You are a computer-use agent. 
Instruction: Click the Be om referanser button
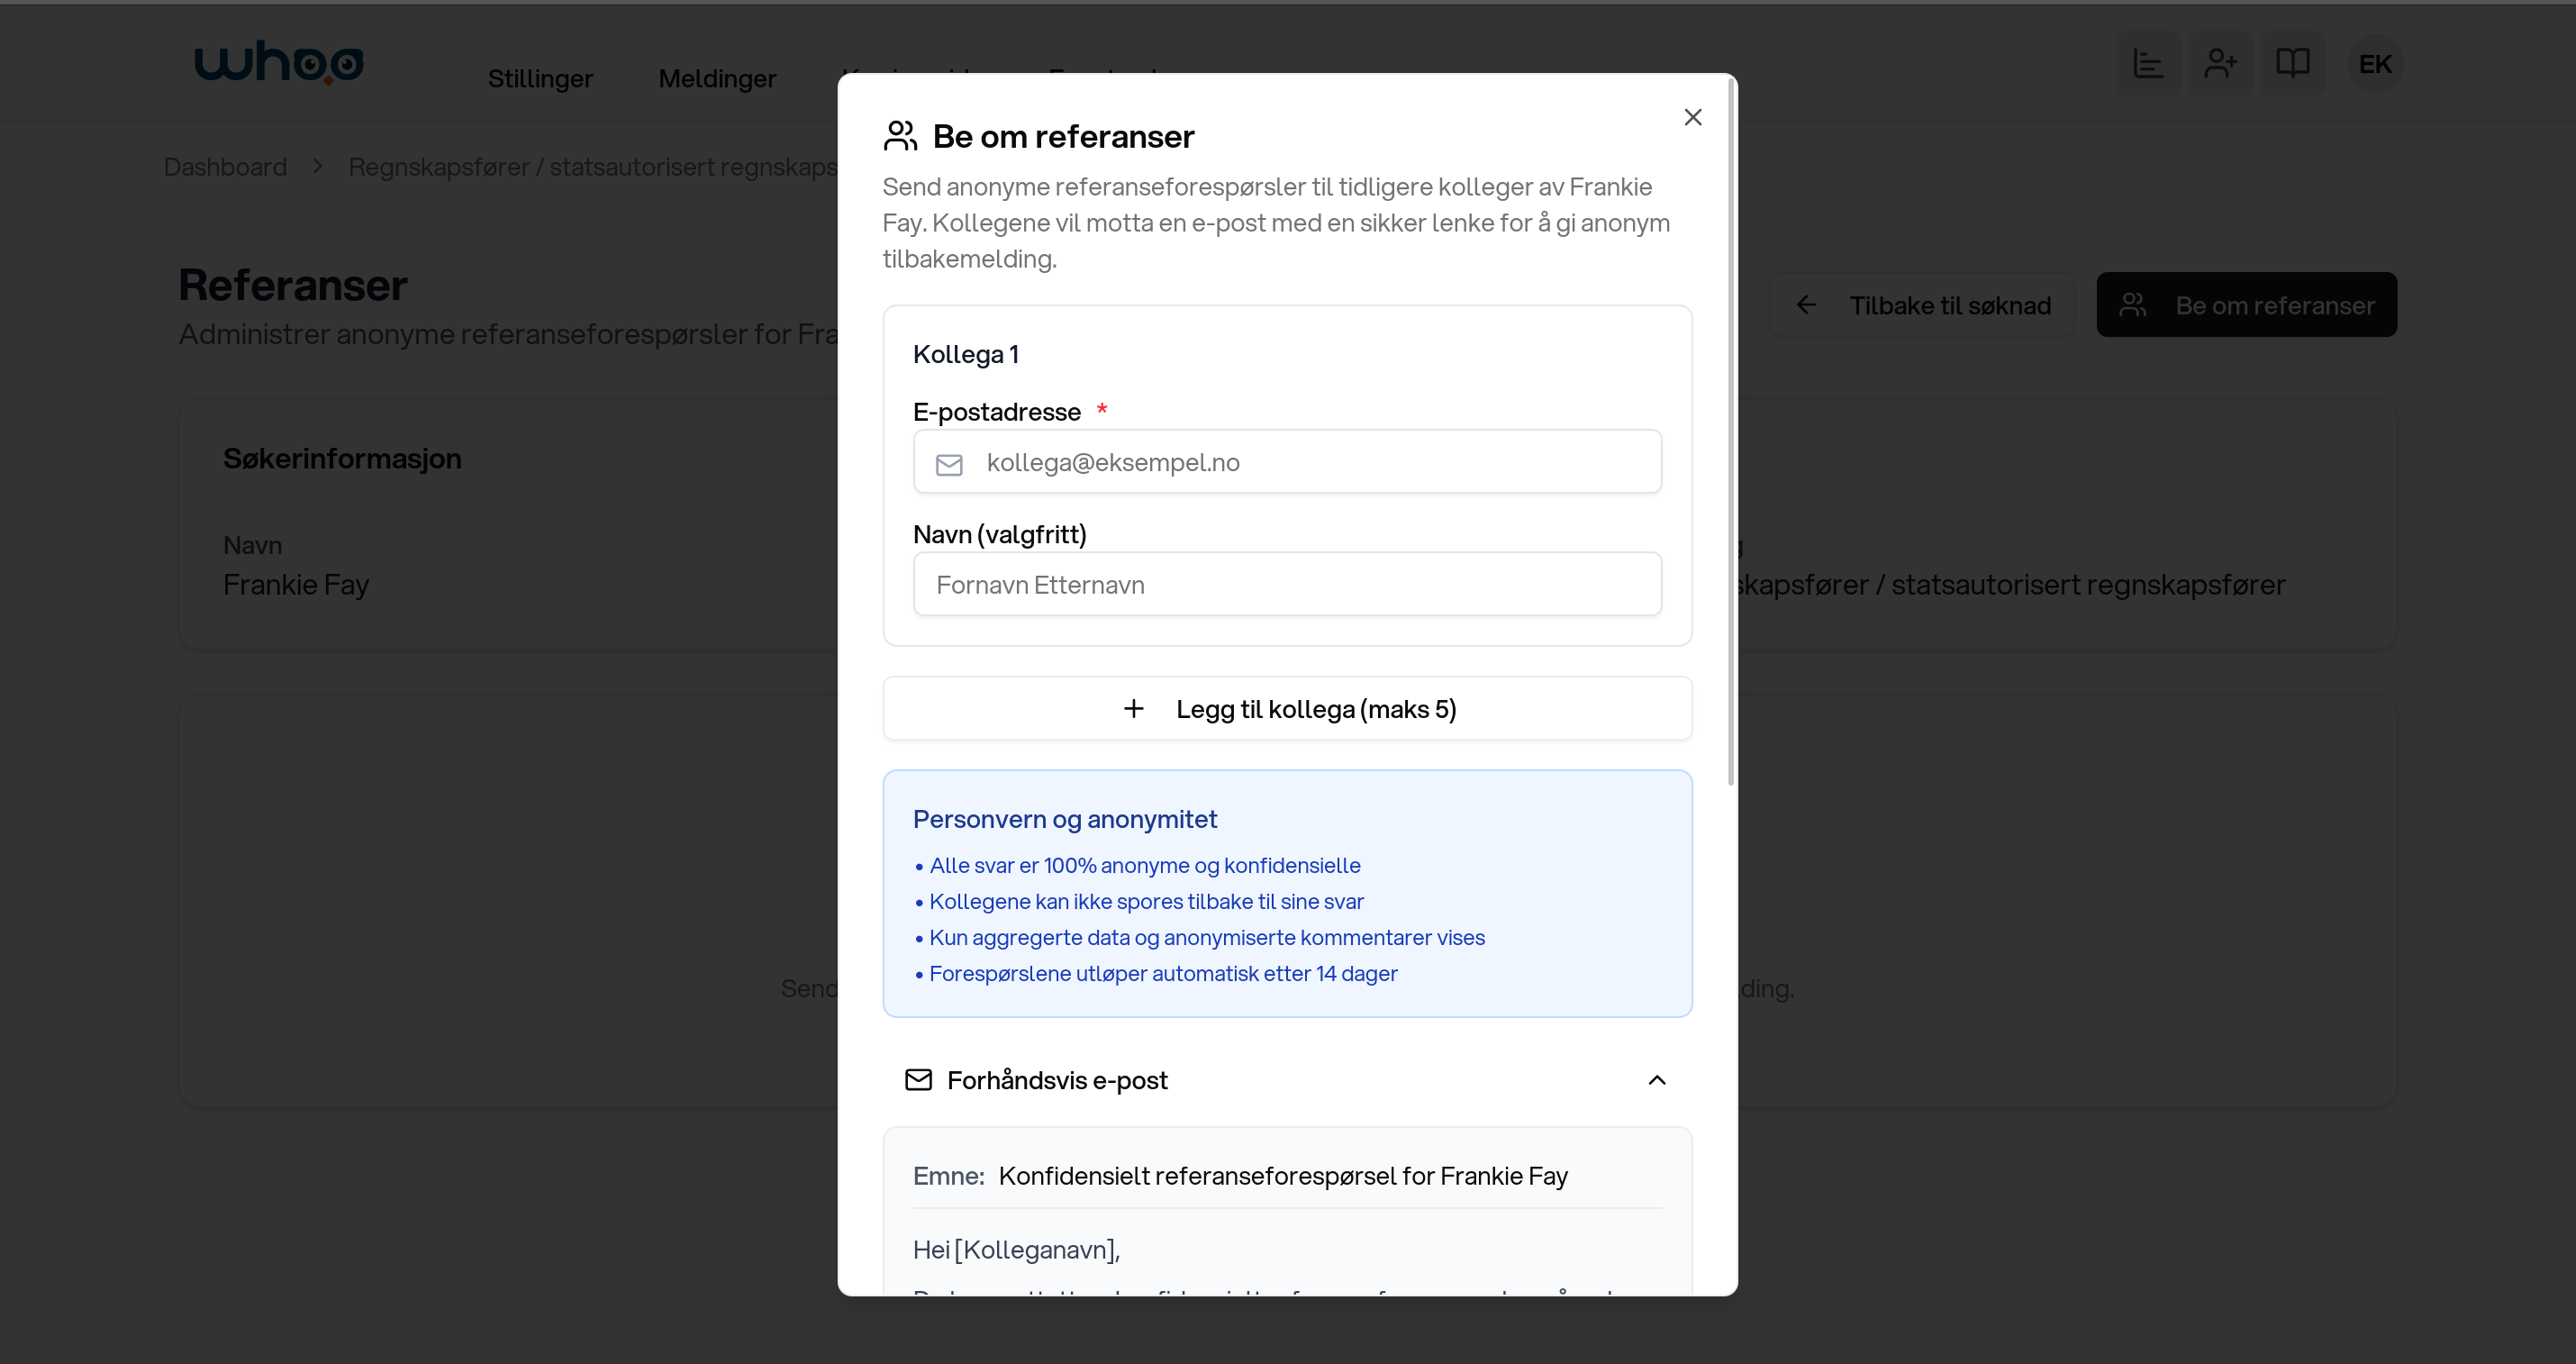(2246, 305)
